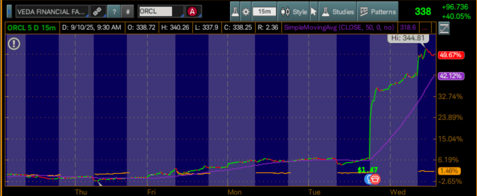Click the ORCL symbol input field

click(x=156, y=11)
